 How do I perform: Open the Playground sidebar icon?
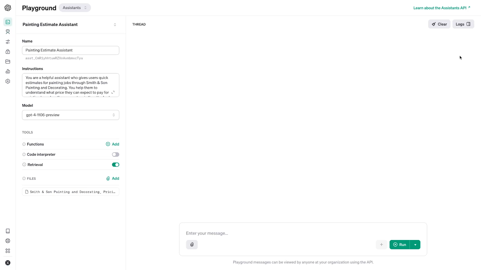[x=8, y=22]
